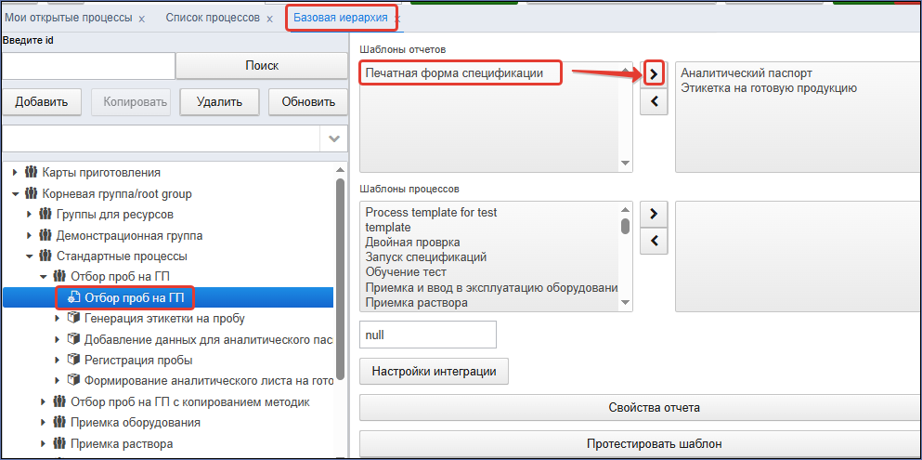Screen dimensions: 922x460
Task: Move report template right with top arrow
Action: pyautogui.click(x=654, y=73)
